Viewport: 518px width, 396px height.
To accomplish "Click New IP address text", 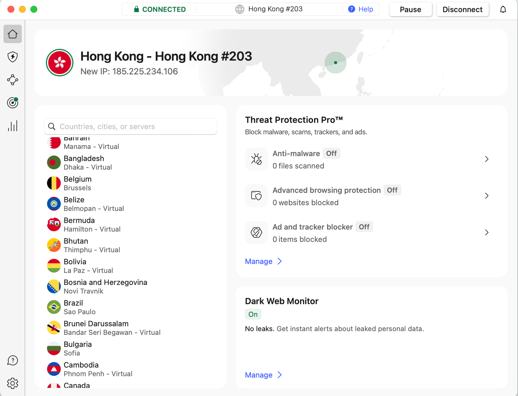I will (x=129, y=71).
